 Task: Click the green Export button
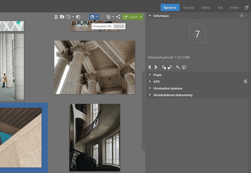click(x=131, y=17)
